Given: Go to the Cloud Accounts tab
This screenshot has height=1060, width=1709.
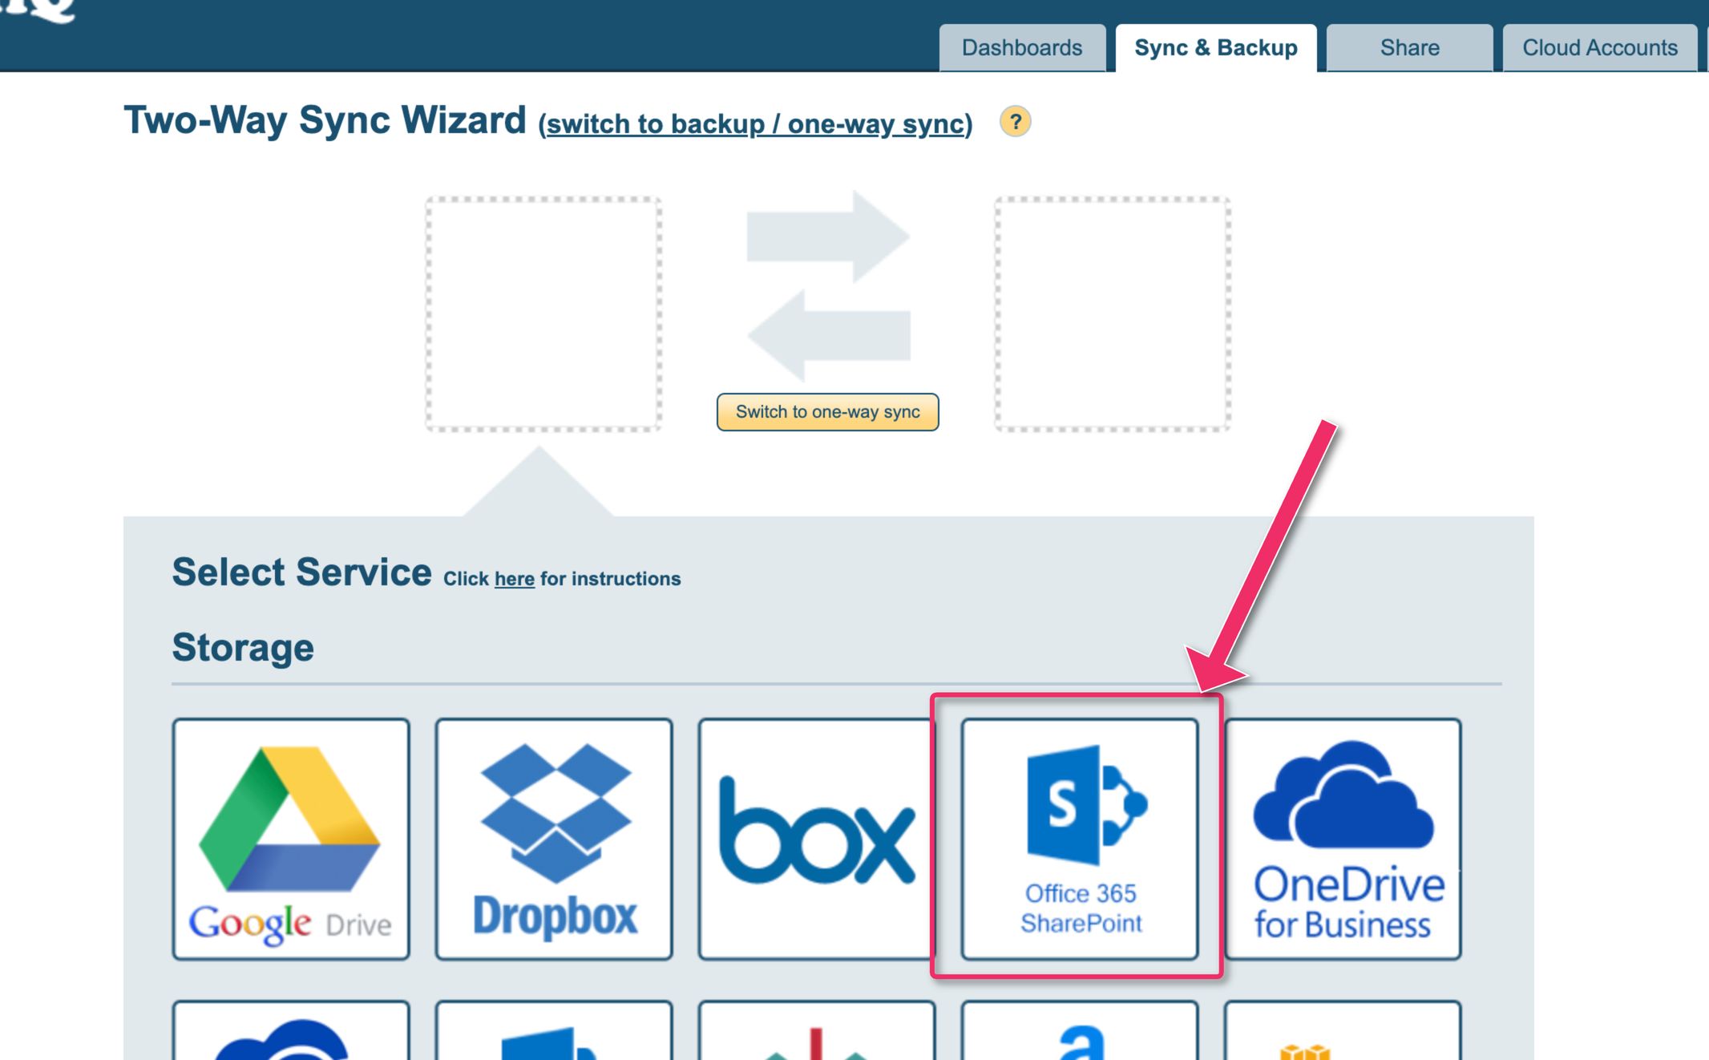Looking at the screenshot, I should (x=1600, y=48).
